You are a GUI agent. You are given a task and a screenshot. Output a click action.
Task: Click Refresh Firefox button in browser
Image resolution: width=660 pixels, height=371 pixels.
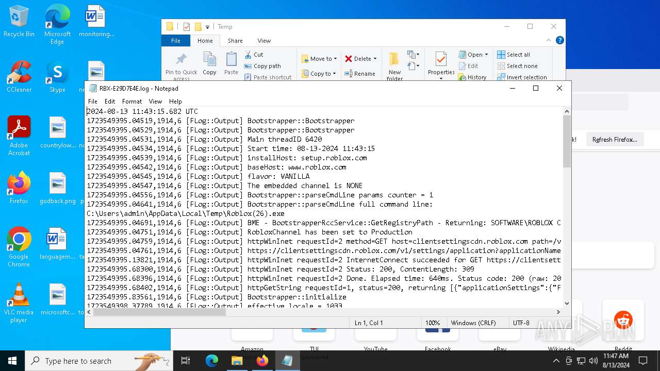click(615, 140)
